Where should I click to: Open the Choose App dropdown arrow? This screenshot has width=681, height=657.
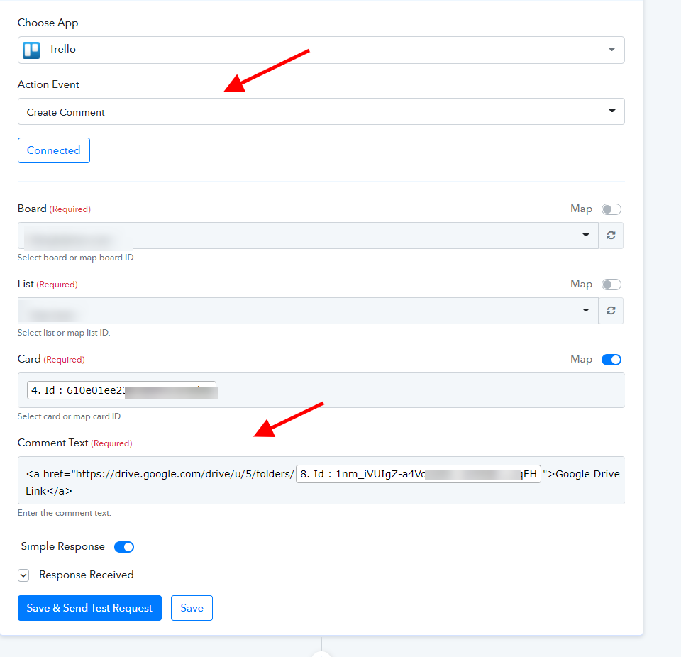[x=611, y=50]
